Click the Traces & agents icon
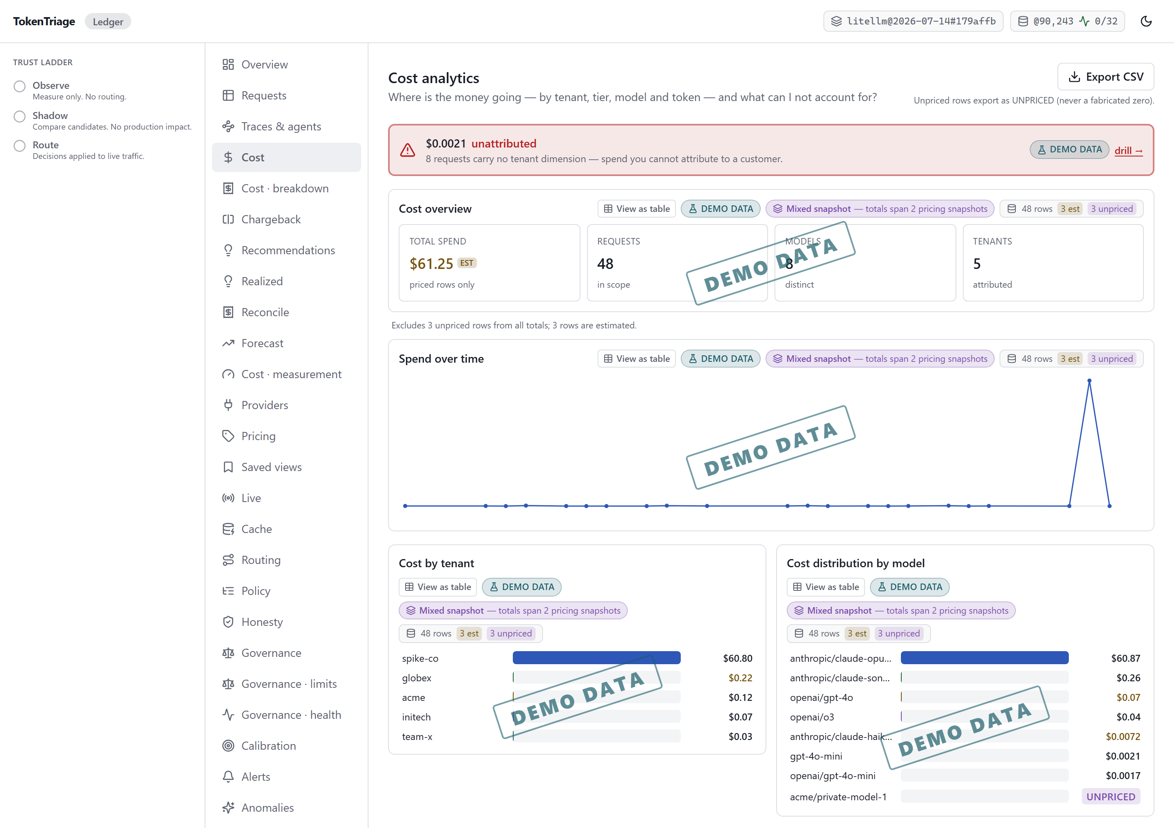Screen dimensions: 1174x828 pos(228,126)
